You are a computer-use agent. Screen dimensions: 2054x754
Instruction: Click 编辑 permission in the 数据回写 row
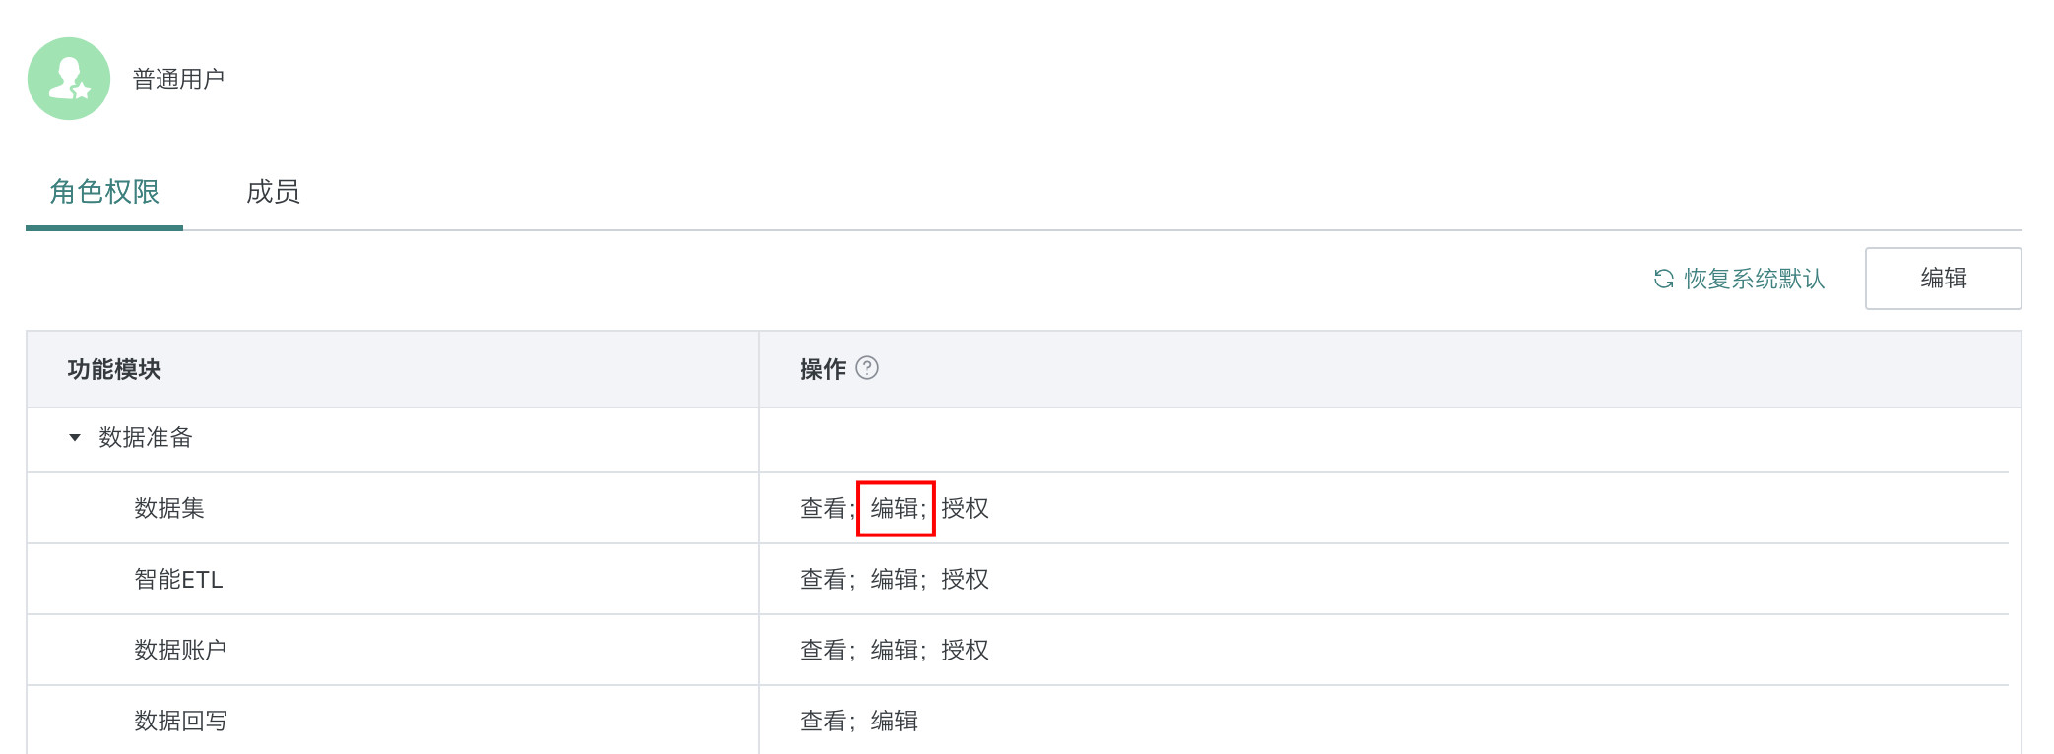click(x=894, y=721)
